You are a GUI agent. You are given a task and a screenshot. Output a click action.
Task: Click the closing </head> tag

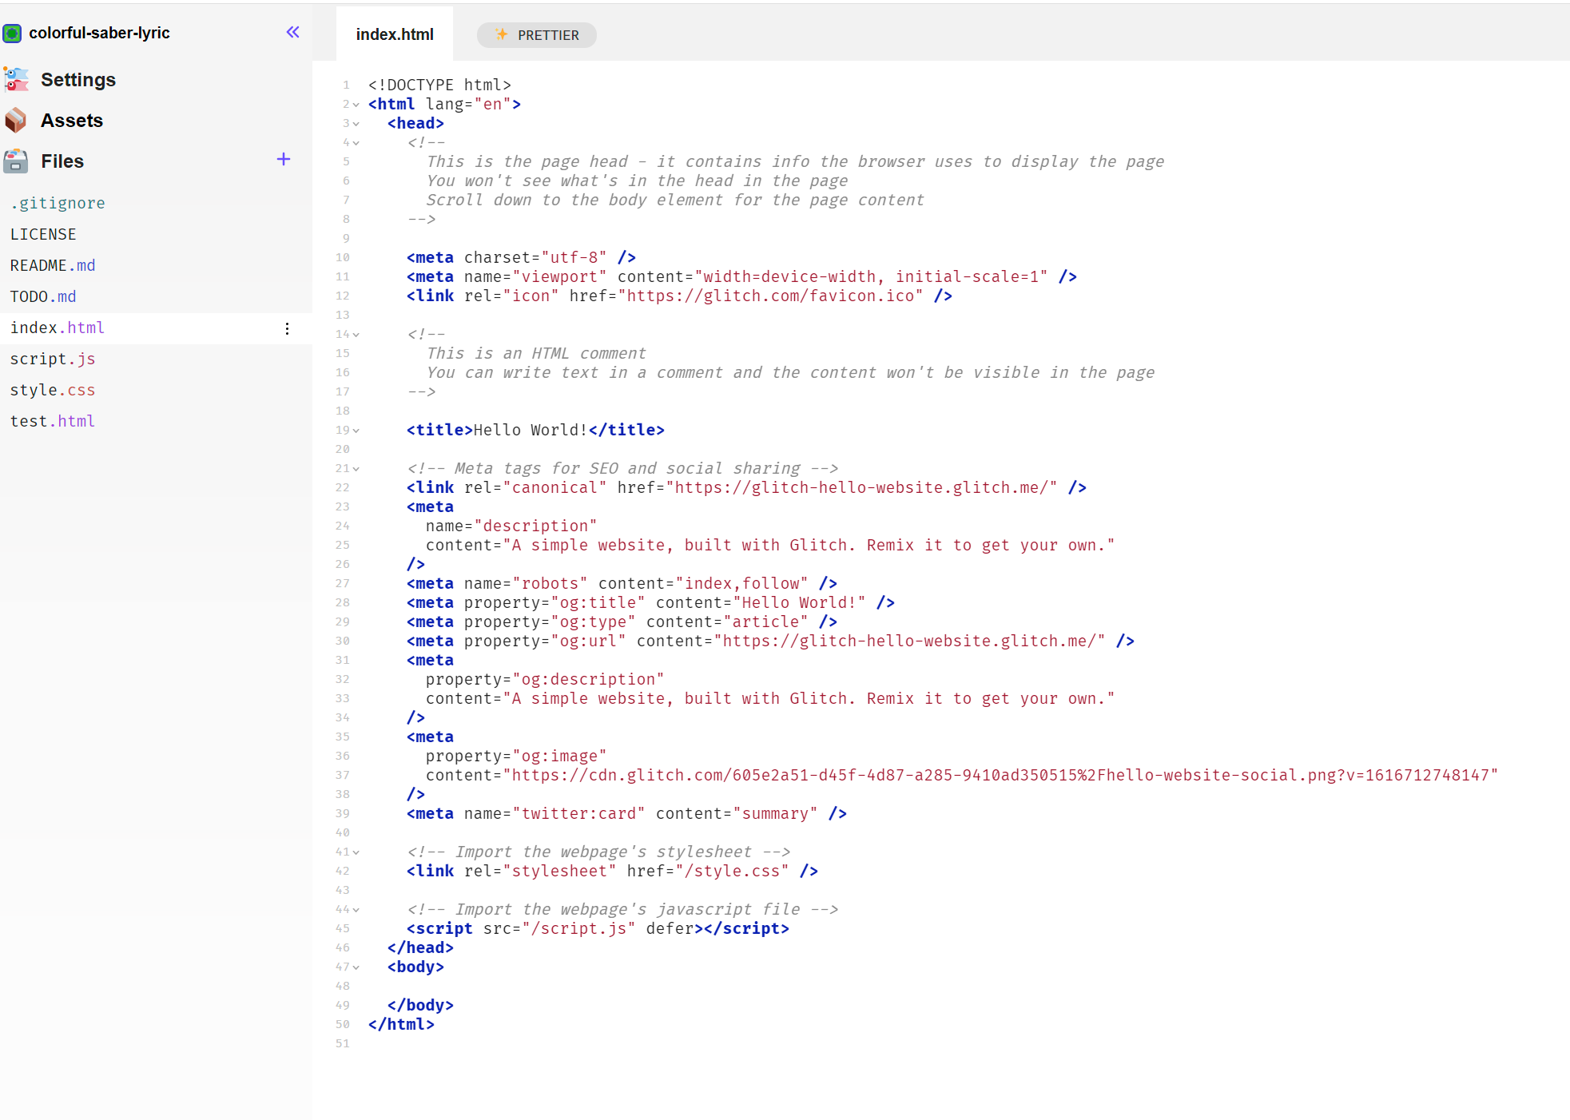[x=420, y=947]
